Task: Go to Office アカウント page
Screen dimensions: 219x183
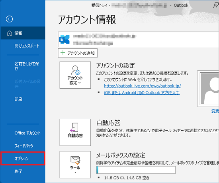Action: click(27, 133)
